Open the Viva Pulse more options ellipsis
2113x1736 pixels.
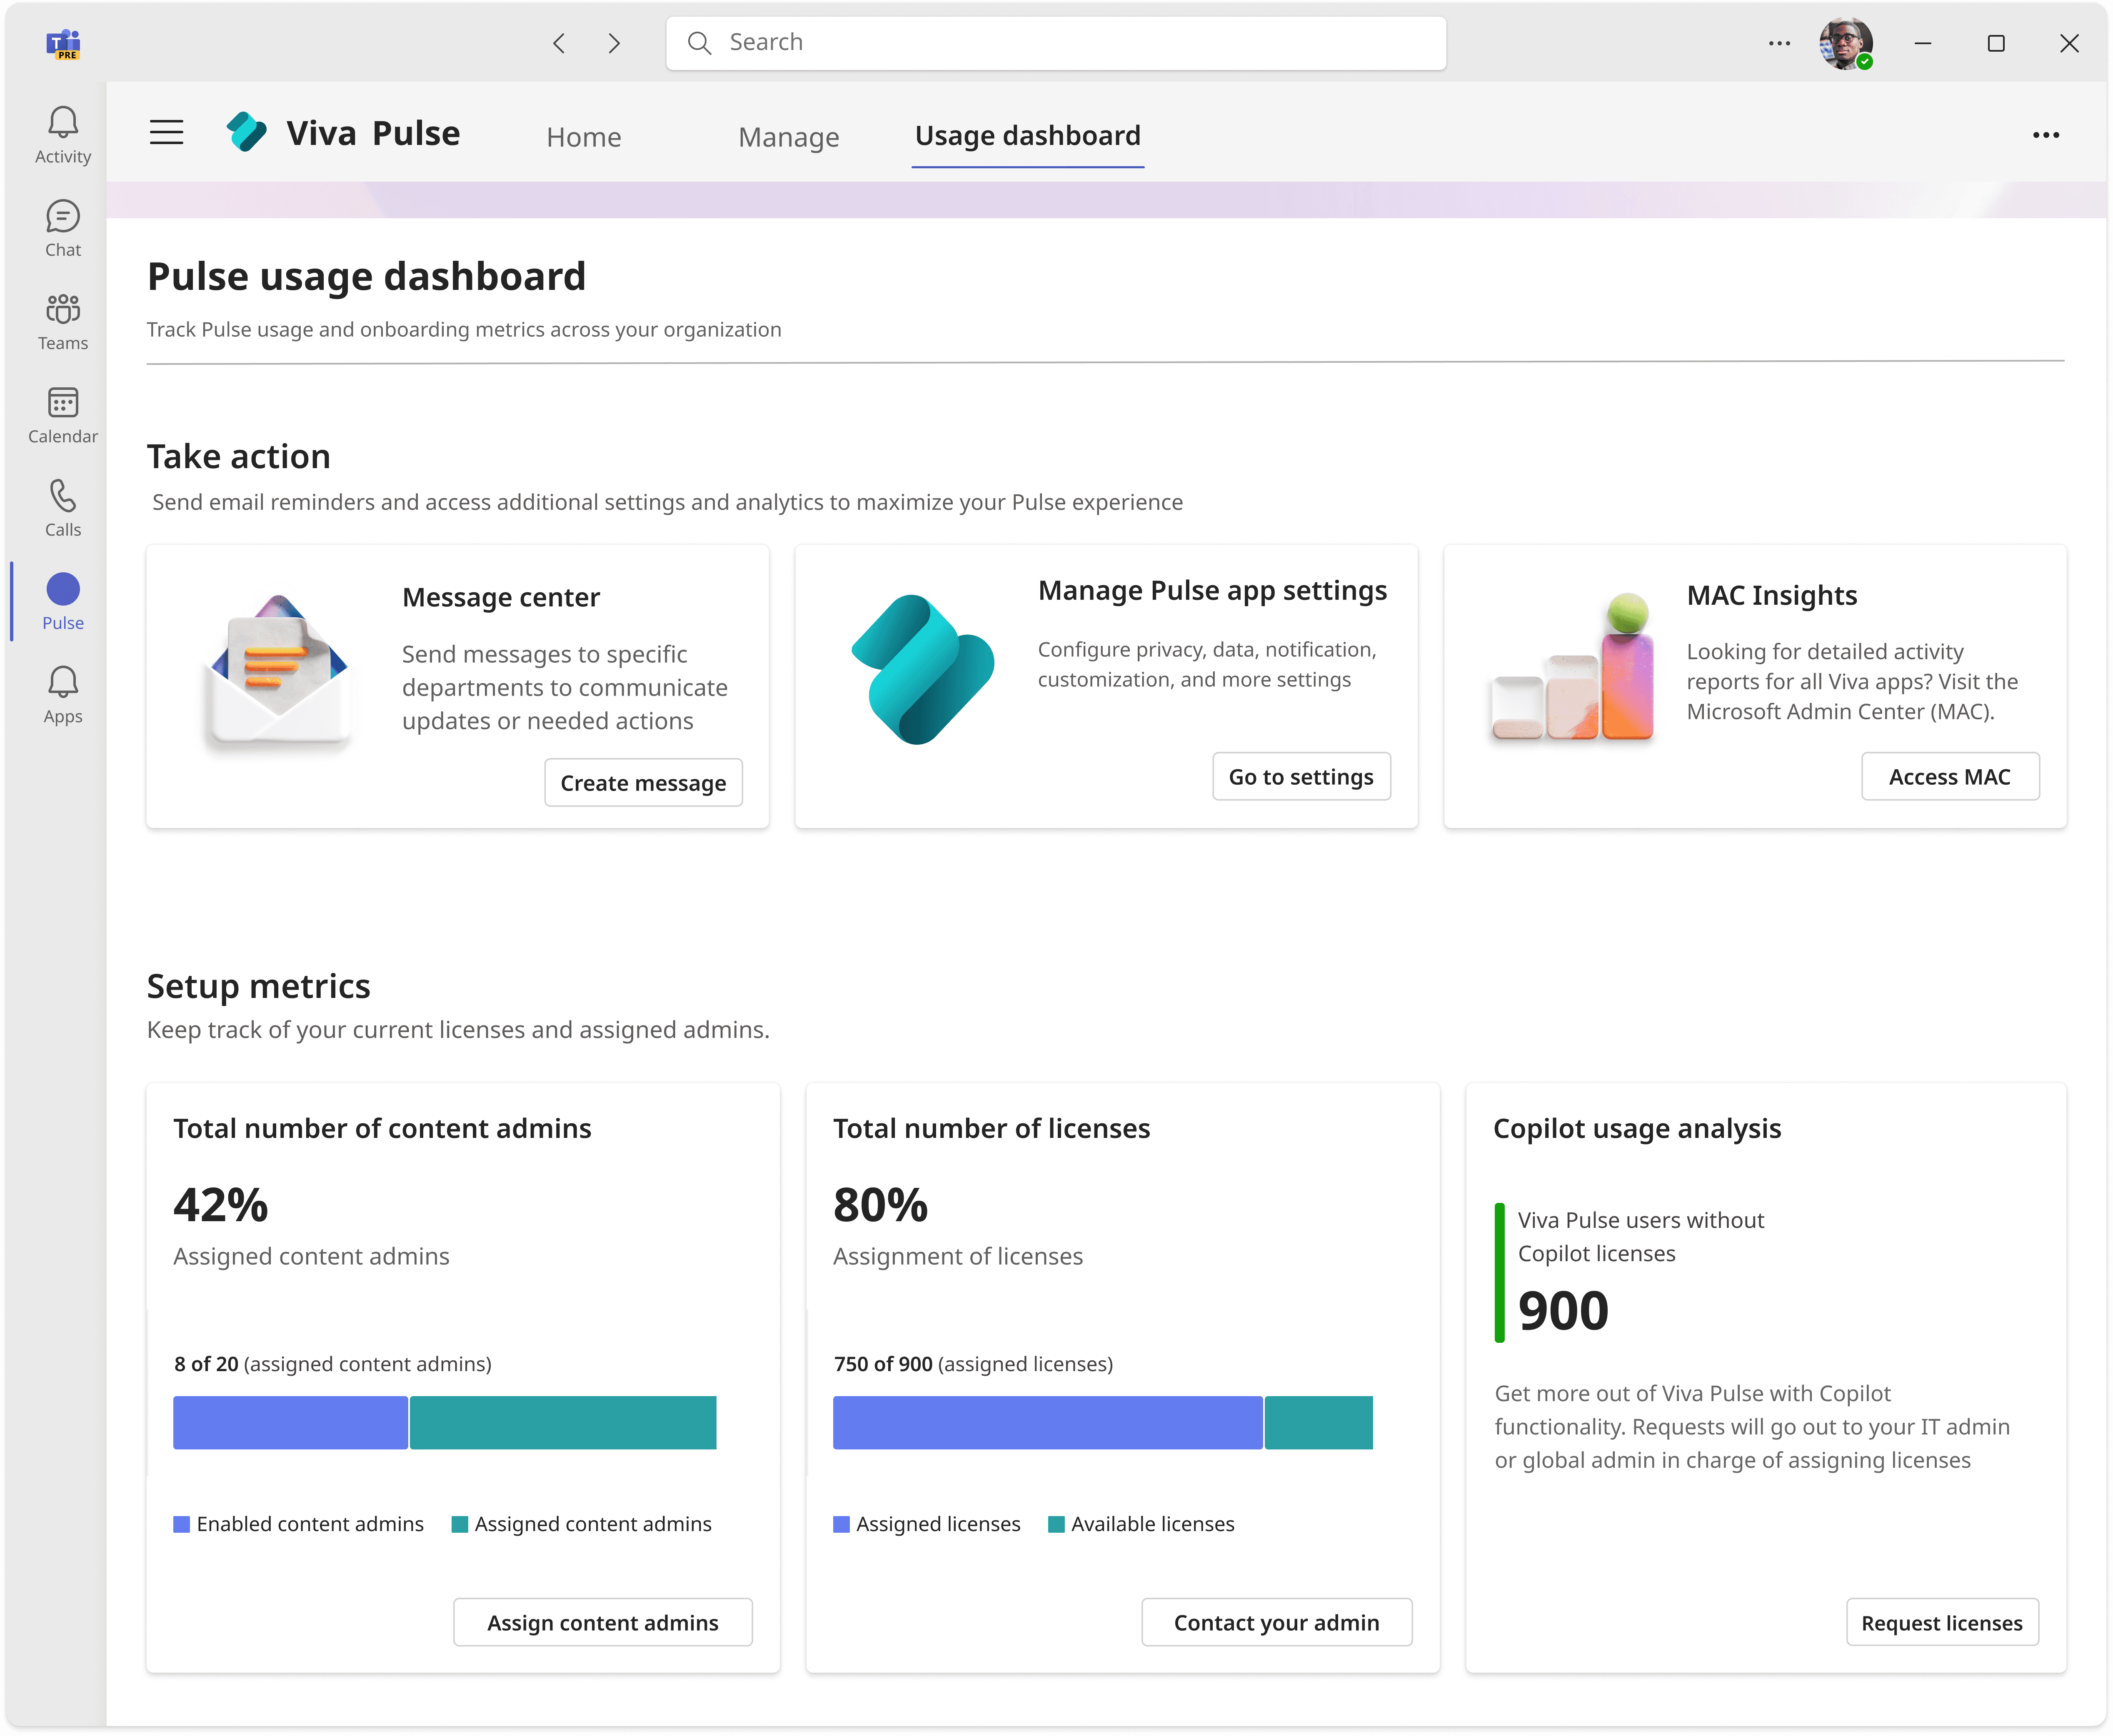[2045, 135]
